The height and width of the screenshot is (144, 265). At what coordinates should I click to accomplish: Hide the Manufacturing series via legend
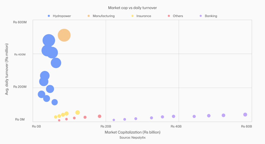coord(103,16)
